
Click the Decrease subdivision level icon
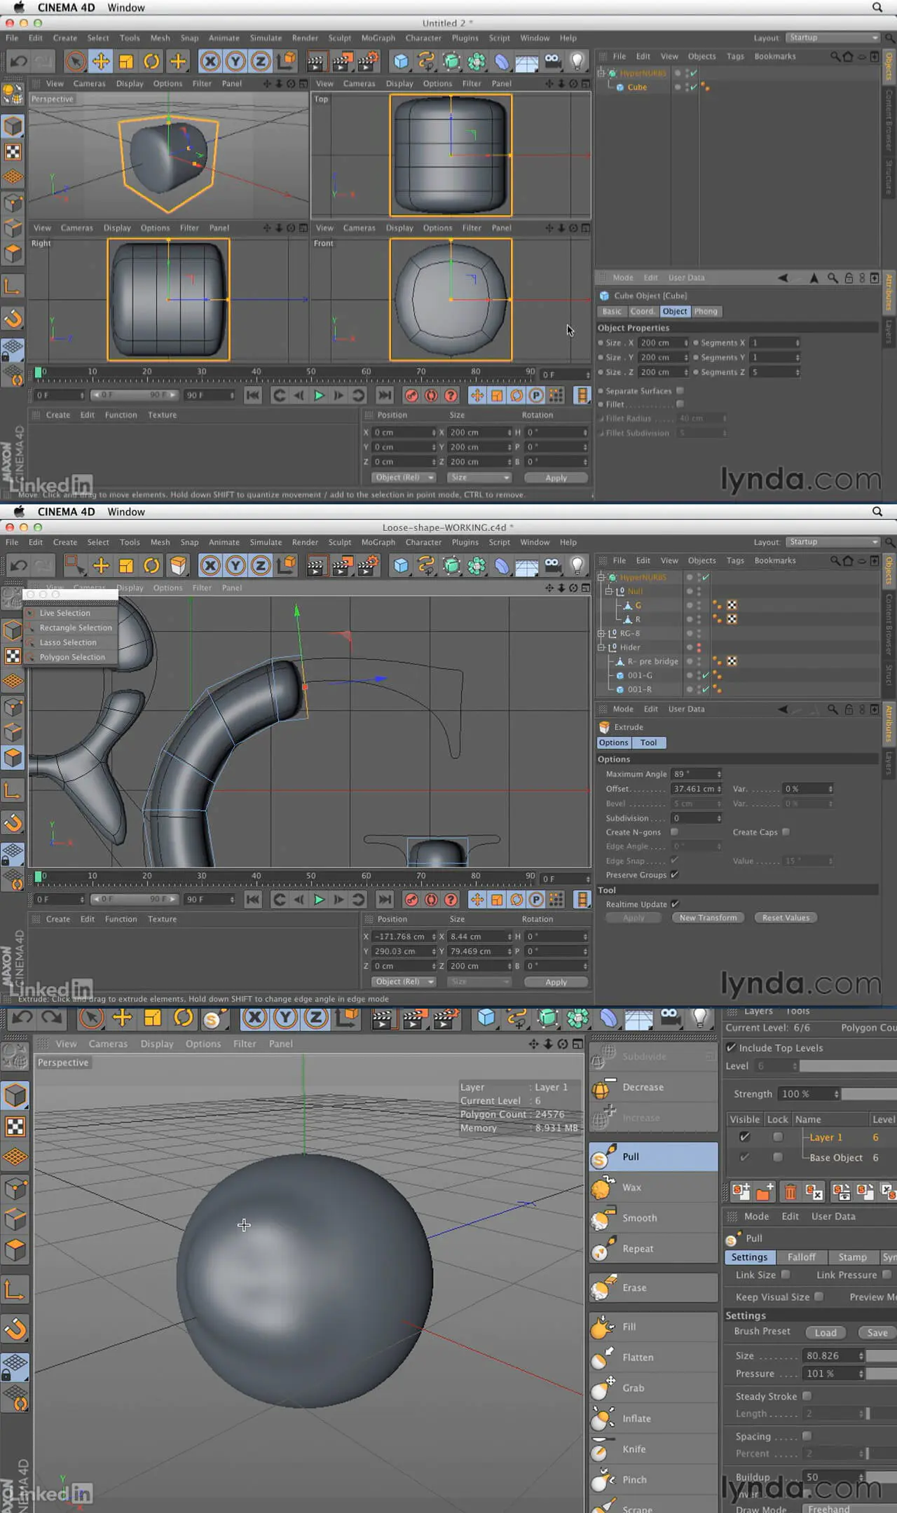[x=602, y=1087]
